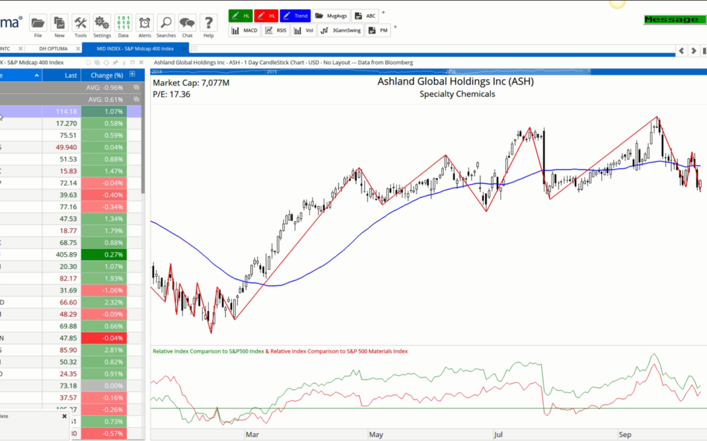707x441 pixels.
Task: Click copy icon beside AVG -0.96%
Action: [x=136, y=88]
